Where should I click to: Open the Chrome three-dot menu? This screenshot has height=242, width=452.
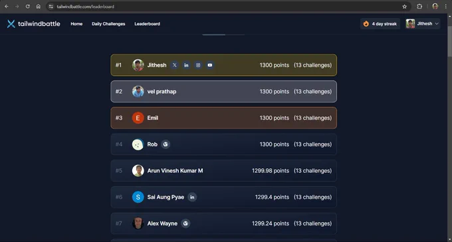coord(445,7)
